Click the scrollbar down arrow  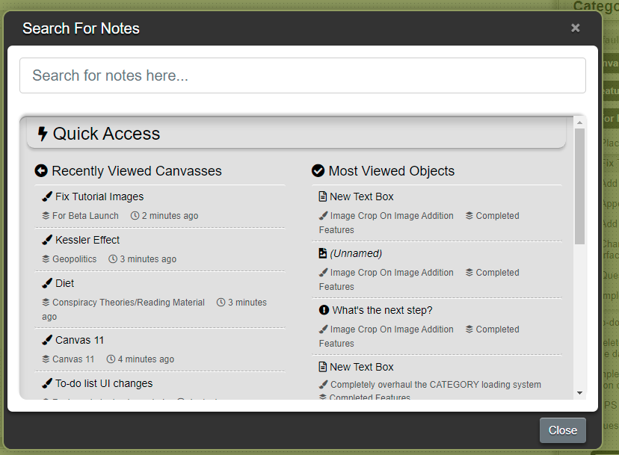coord(579,393)
